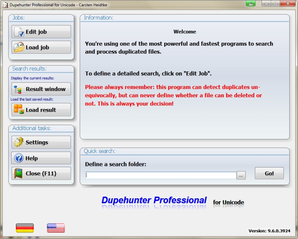The image size is (298, 239).
Task: Click the Welcome heading in the Information panel
Action: click(x=185, y=32)
